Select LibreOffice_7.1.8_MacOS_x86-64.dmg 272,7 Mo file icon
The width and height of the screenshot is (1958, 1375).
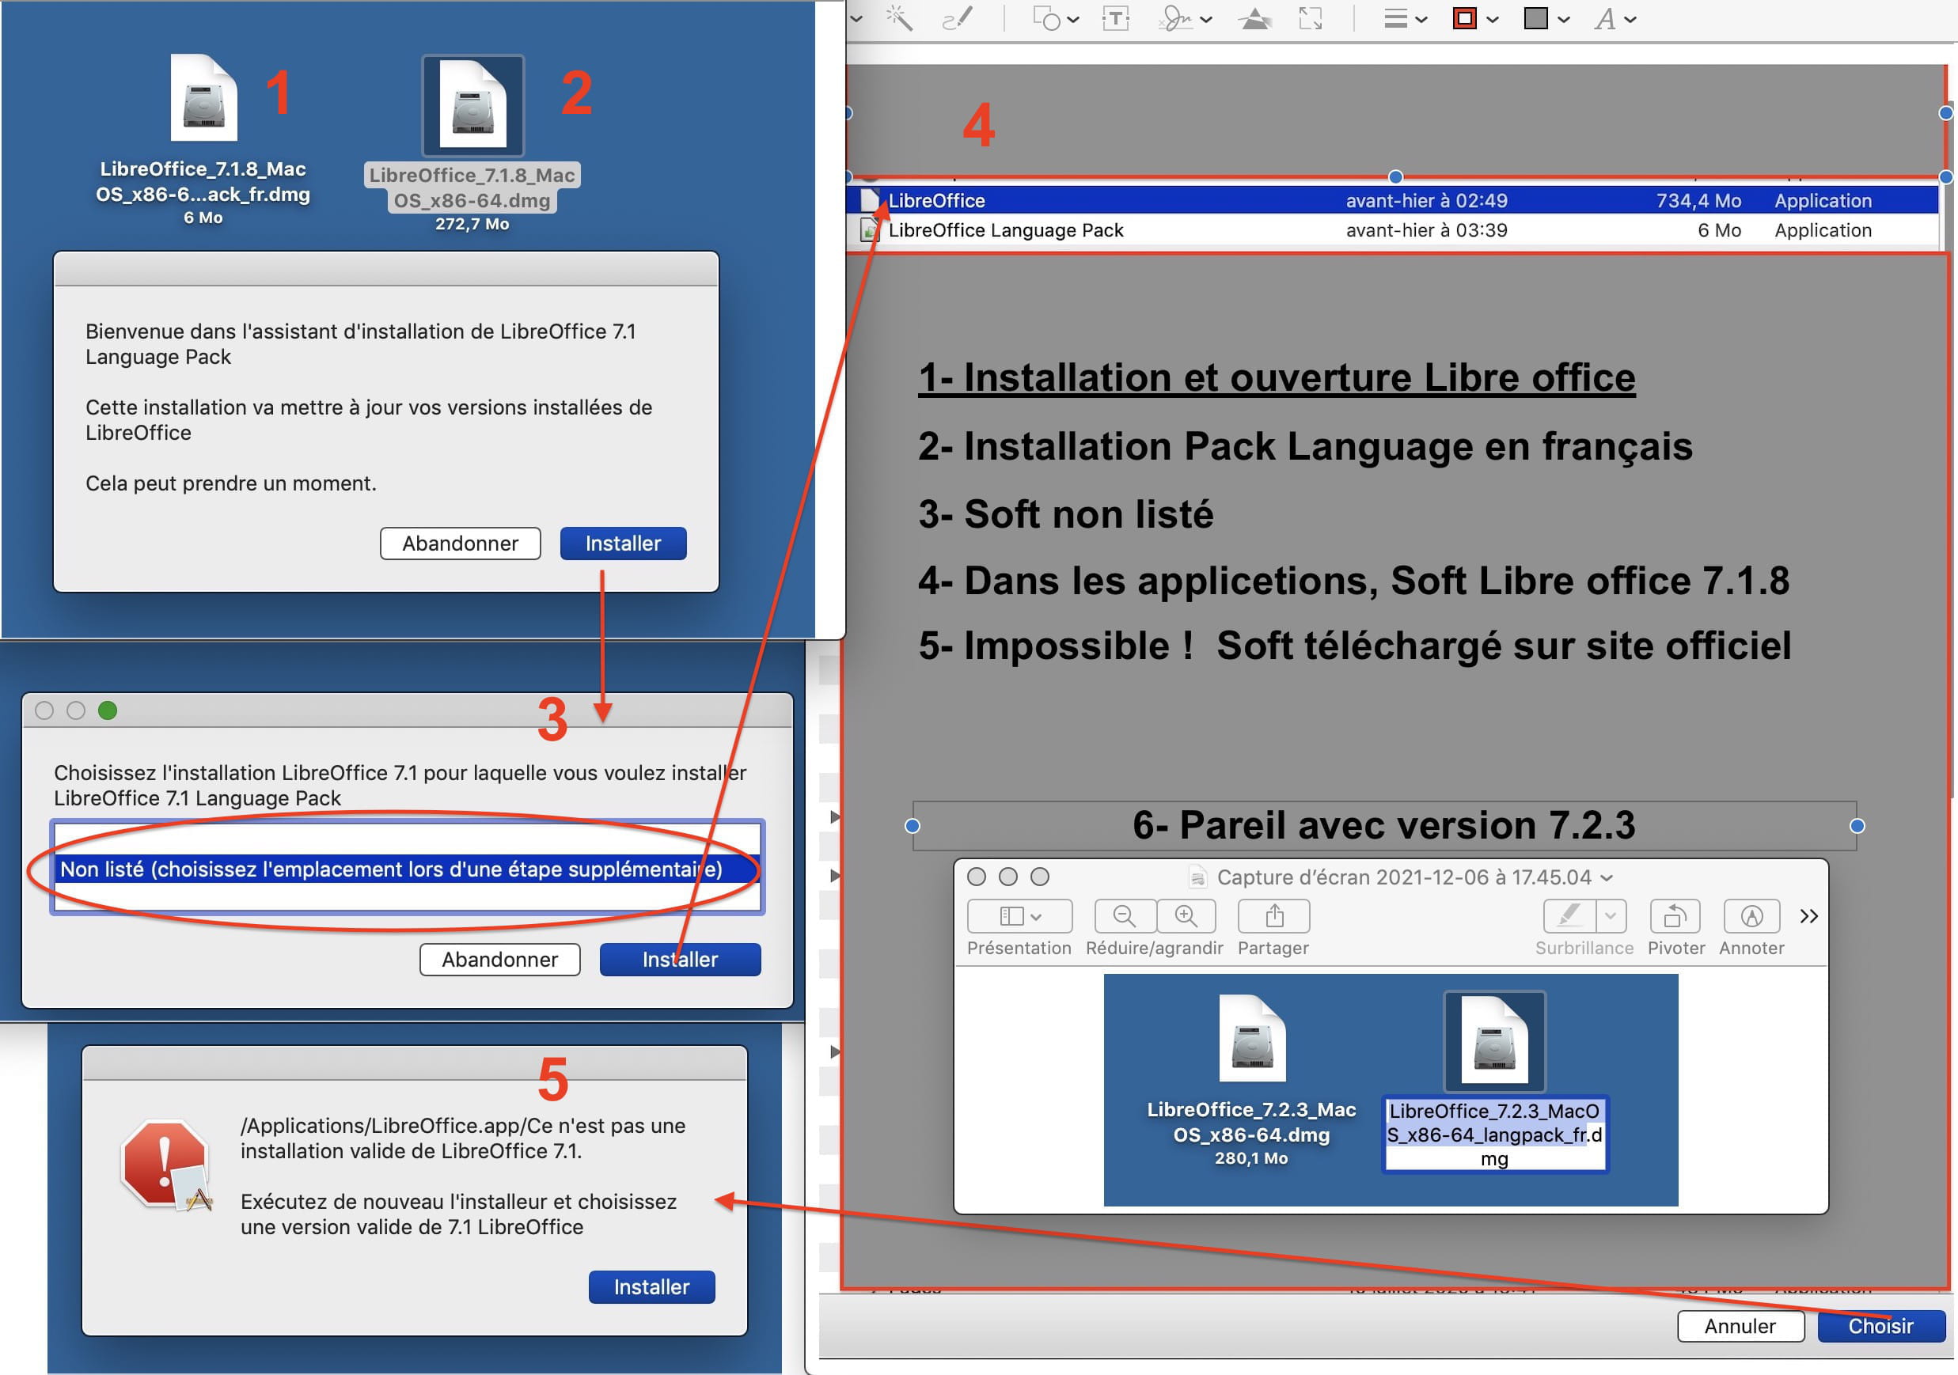pos(472,106)
